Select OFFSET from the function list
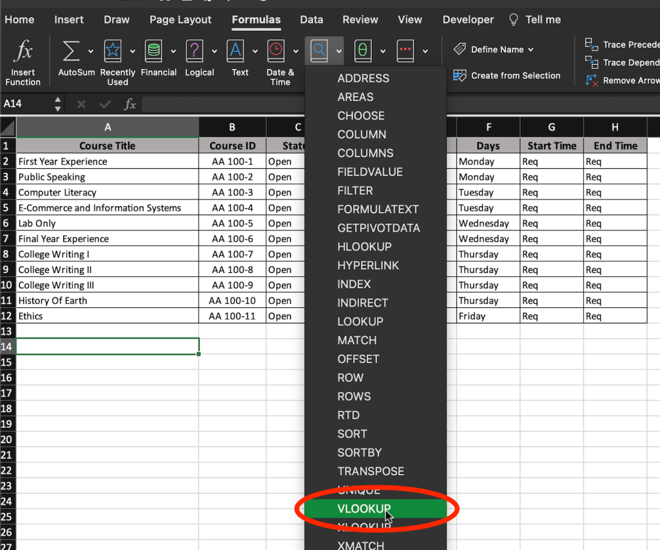Image resolution: width=660 pixels, height=550 pixels. (x=375, y=359)
